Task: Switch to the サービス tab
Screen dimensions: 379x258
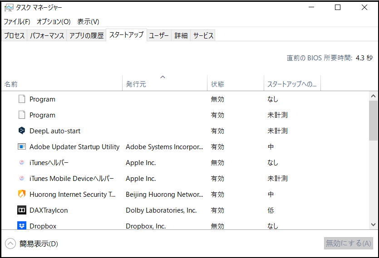Action: point(203,36)
